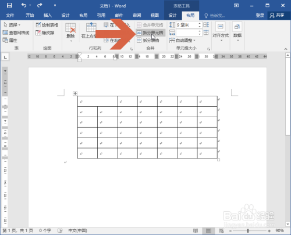Open the 删除 delete dropdown
The height and width of the screenshot is (235, 291).
[70, 32]
